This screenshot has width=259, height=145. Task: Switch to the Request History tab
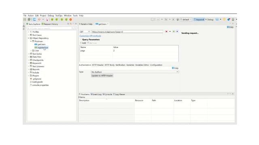50,24
